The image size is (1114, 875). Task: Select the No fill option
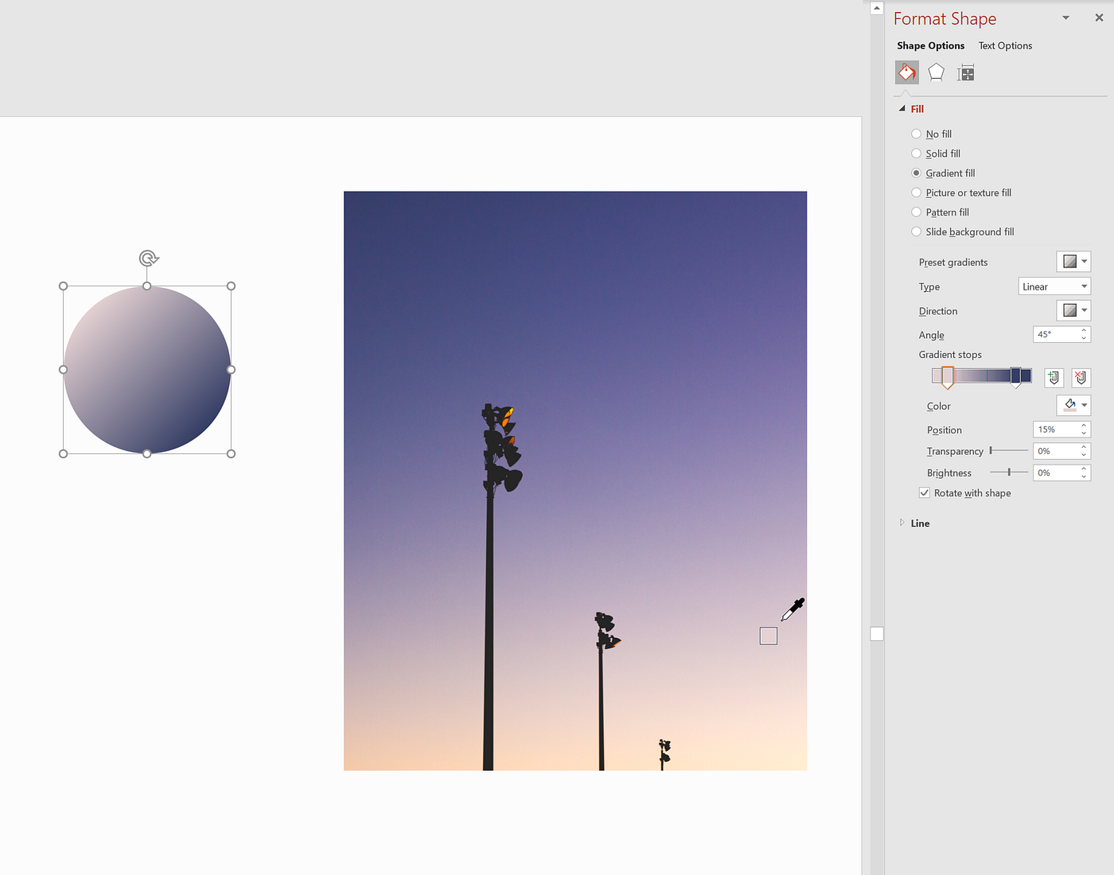(x=931, y=134)
